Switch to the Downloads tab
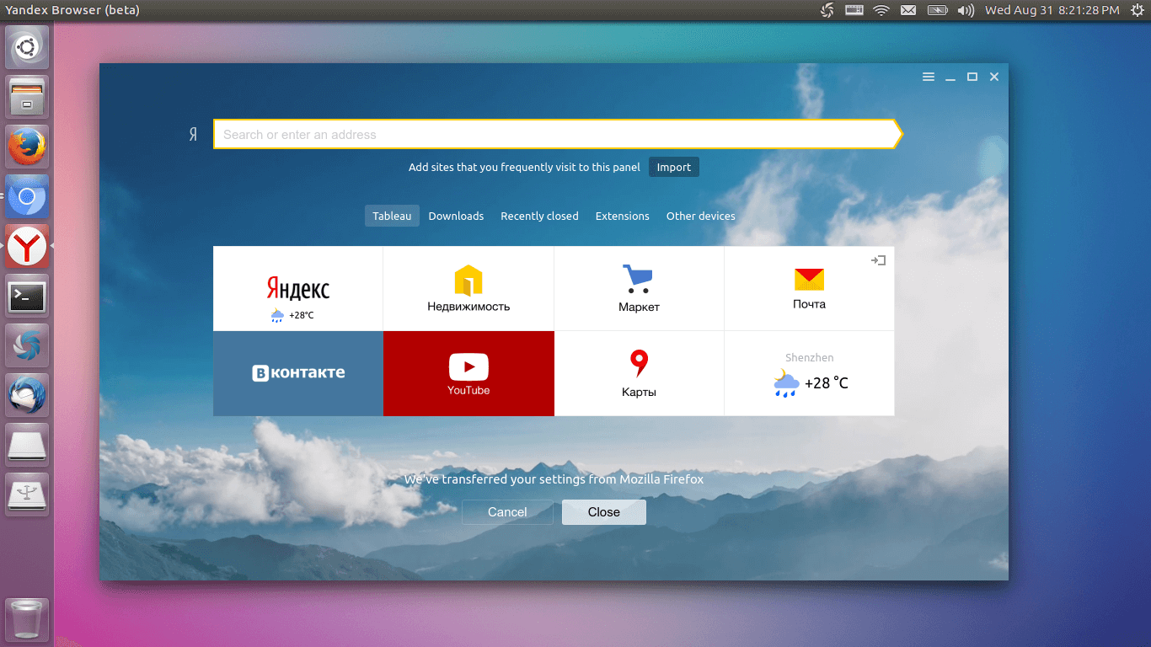The height and width of the screenshot is (647, 1151). [x=456, y=216]
